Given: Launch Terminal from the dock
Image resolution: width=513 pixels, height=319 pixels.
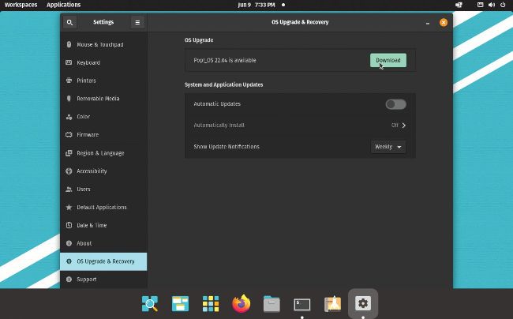Looking at the screenshot, I should pos(301,303).
